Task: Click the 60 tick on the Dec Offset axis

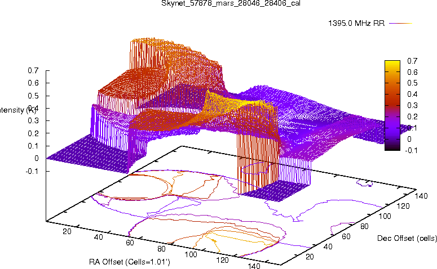Action: click(346, 236)
